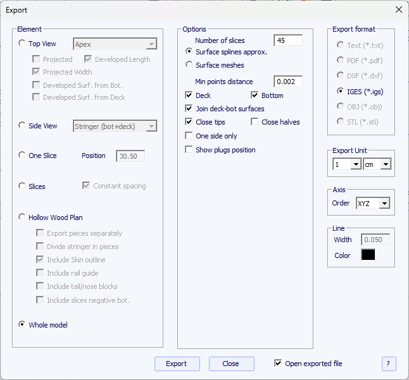Open help with the ? button

389,364
